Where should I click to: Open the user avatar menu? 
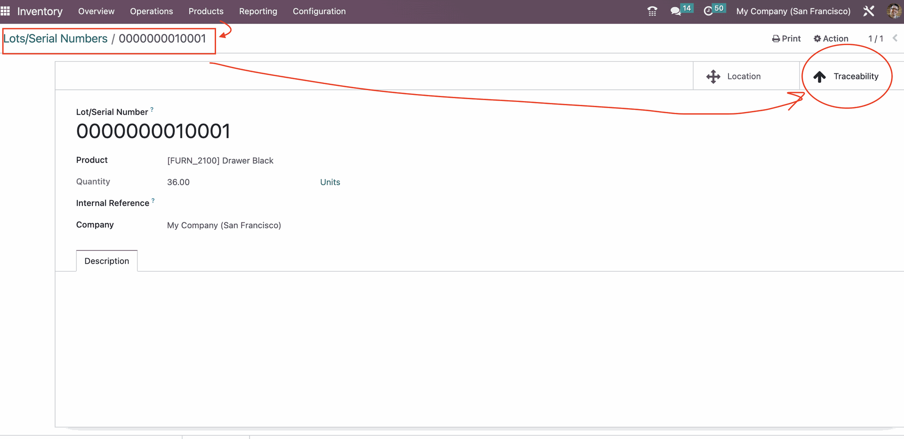click(x=895, y=11)
